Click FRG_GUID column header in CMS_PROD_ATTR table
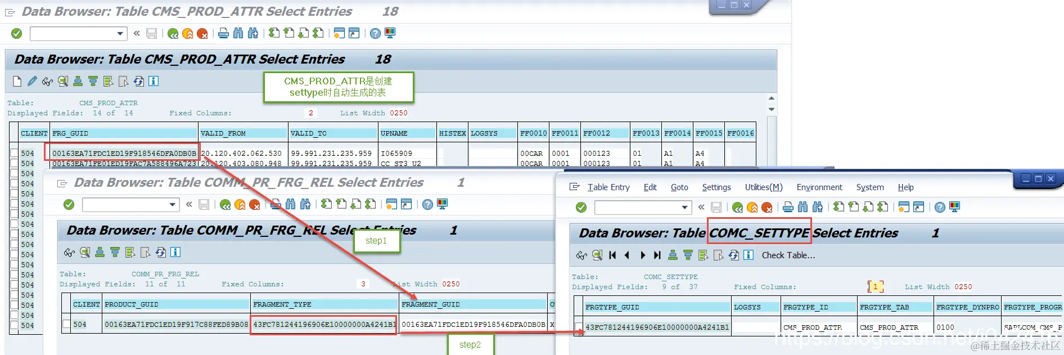Screen dimensions: 1064x355 pyautogui.click(x=124, y=133)
